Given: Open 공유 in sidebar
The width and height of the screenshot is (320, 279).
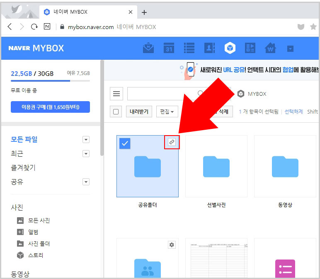Looking at the screenshot, I should click(17, 182).
